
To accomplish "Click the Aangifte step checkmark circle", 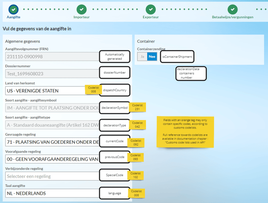I will click(x=14, y=9).
